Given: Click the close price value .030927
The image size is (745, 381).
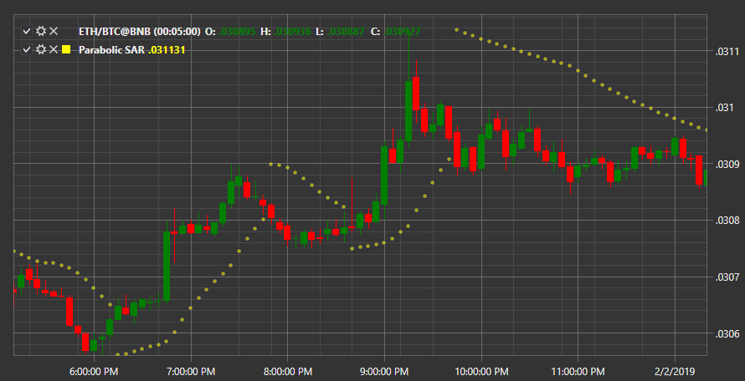Looking at the screenshot, I should [x=402, y=32].
